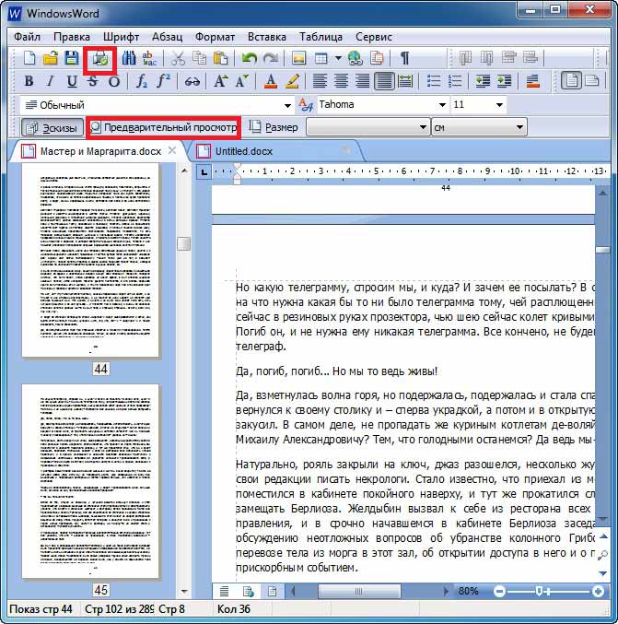
Task: Insert a picture into the document
Action: click(x=298, y=58)
